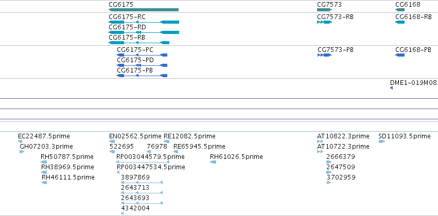The image size is (438, 216).
Task: Click the RP003044579.5prime spliced feature
Action: pyautogui.click(x=143, y=162)
